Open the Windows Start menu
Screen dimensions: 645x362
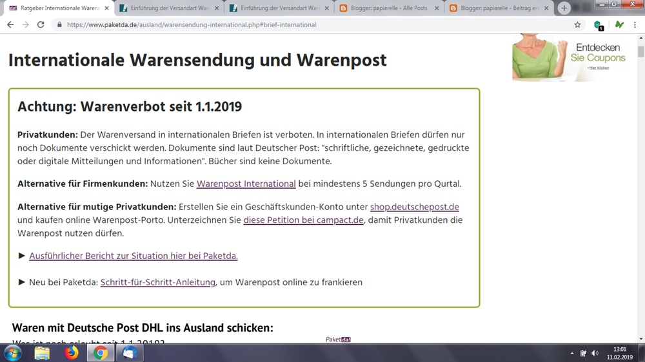[x=12, y=353]
